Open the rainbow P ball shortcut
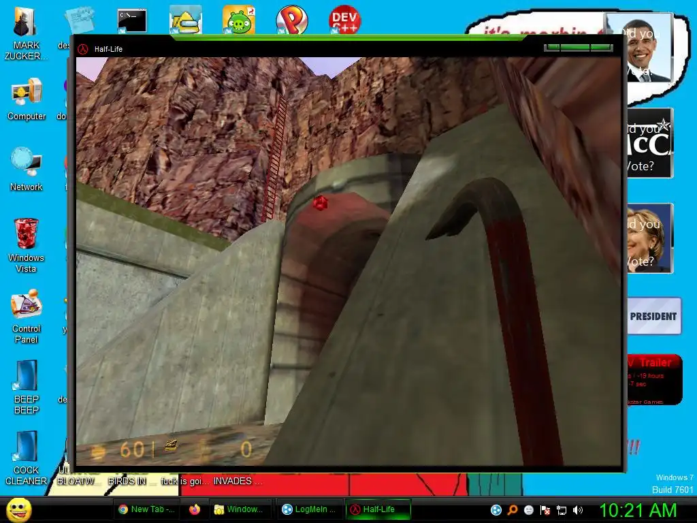Viewport: 697px width, 523px height. click(x=291, y=20)
